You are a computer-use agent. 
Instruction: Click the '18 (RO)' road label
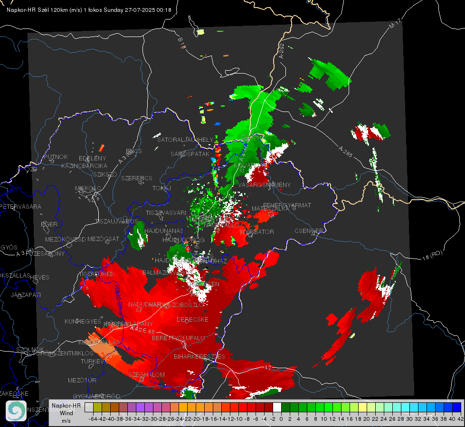[x=432, y=255]
